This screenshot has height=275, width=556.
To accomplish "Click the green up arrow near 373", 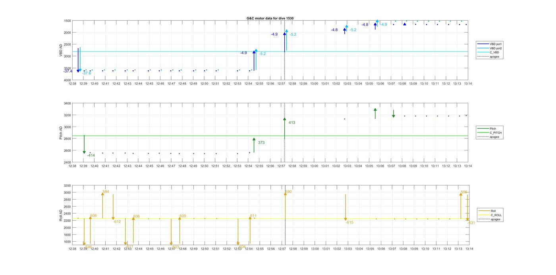I will [x=254, y=145].
